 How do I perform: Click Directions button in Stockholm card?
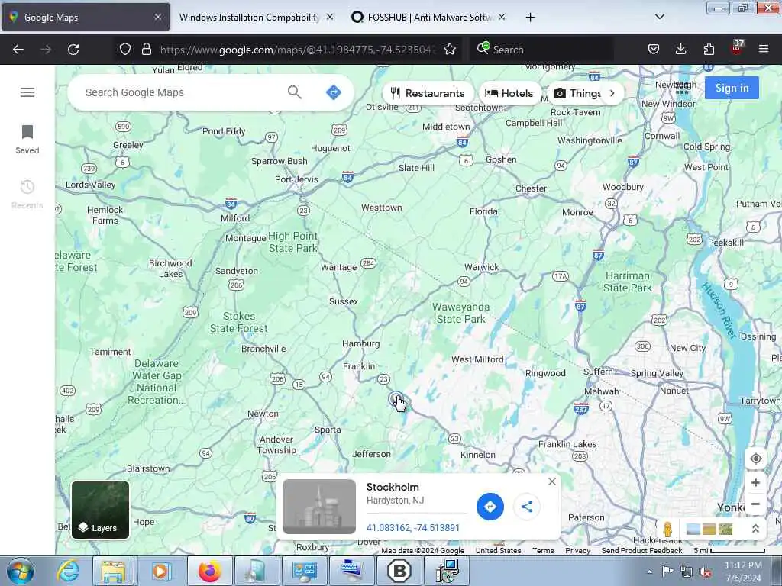click(x=490, y=507)
